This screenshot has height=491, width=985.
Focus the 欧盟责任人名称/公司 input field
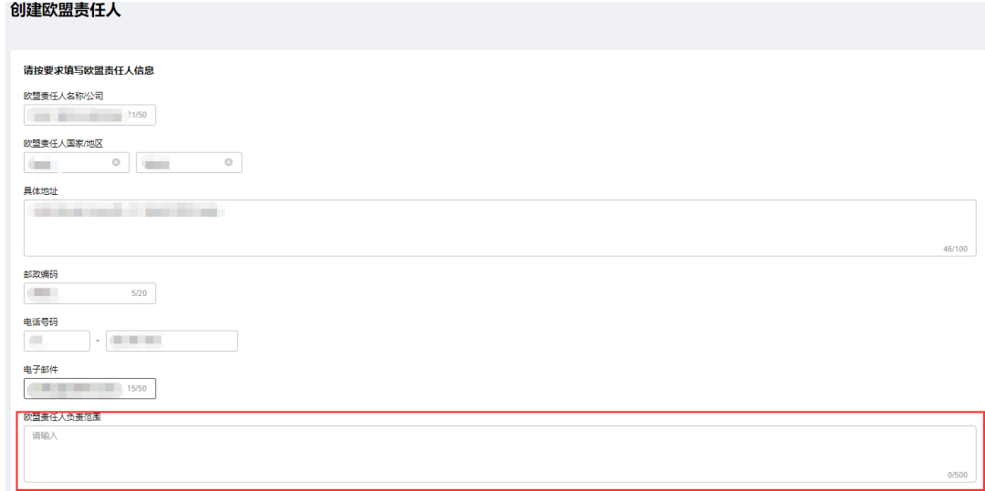(78, 115)
